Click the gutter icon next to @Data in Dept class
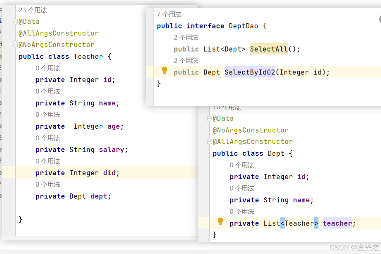The height and width of the screenshot is (254, 381). click(208, 119)
